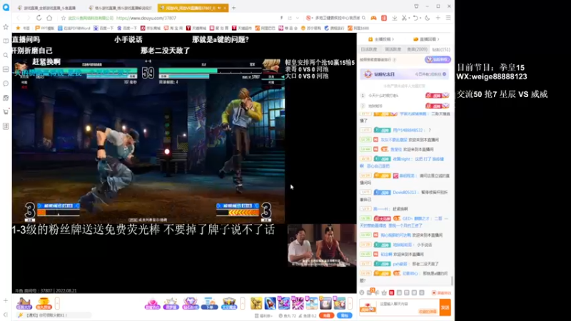Open sidebar favorites star icon
The image size is (571, 321).
[6, 27]
